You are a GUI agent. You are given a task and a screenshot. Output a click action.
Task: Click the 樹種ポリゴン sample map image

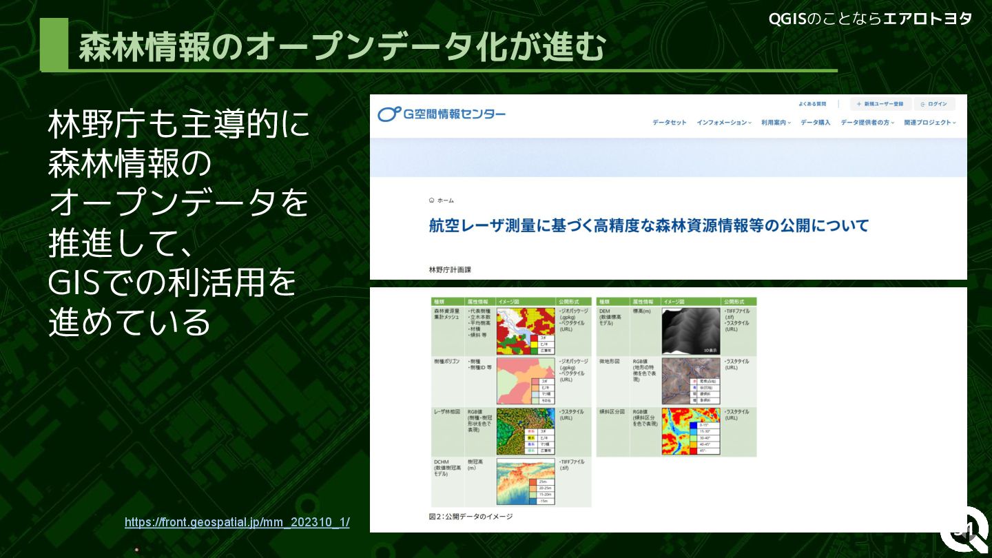point(526,381)
